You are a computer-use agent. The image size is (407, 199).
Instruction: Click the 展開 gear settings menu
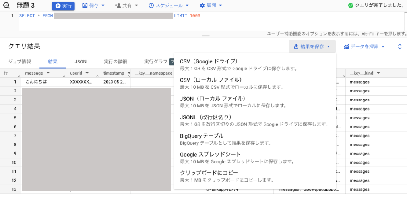211,6
